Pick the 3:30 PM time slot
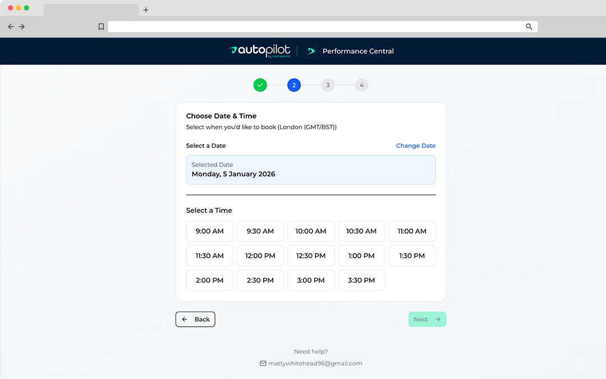This screenshot has width=606, height=379. [361, 280]
